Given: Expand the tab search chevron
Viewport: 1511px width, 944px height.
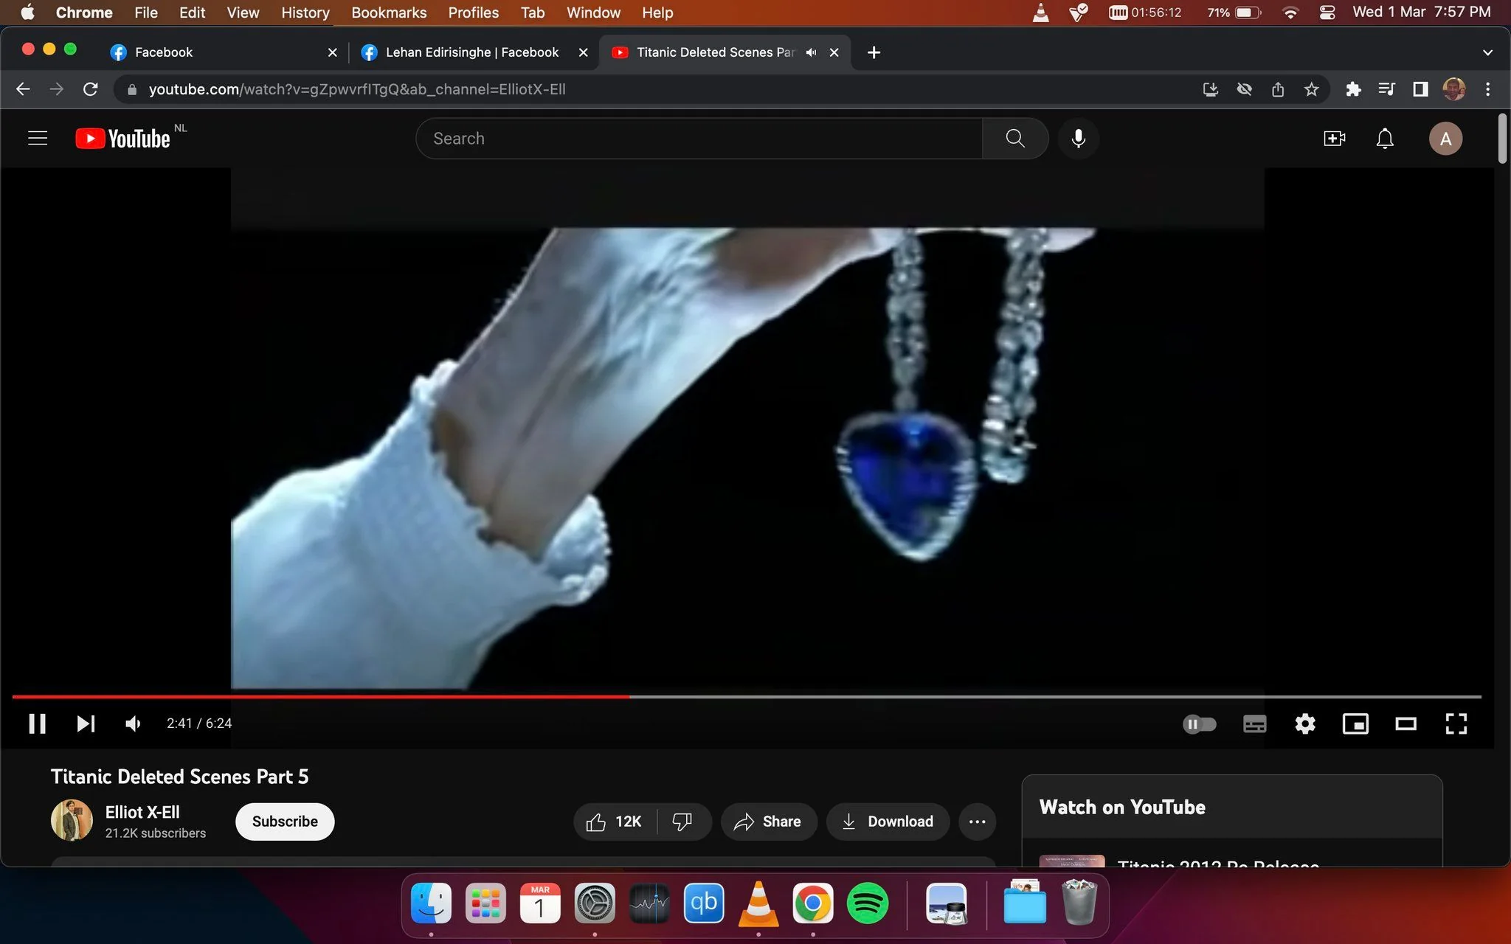Looking at the screenshot, I should click(1487, 52).
